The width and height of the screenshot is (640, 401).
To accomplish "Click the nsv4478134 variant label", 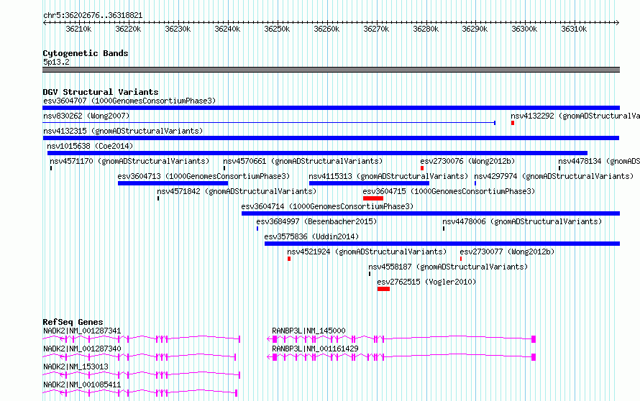I will (599, 161).
